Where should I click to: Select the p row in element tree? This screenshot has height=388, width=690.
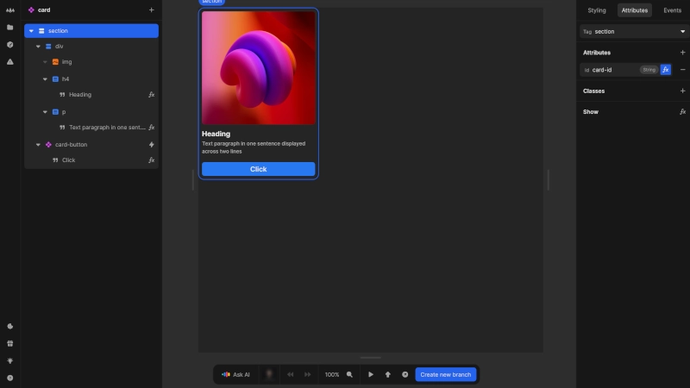[91, 112]
